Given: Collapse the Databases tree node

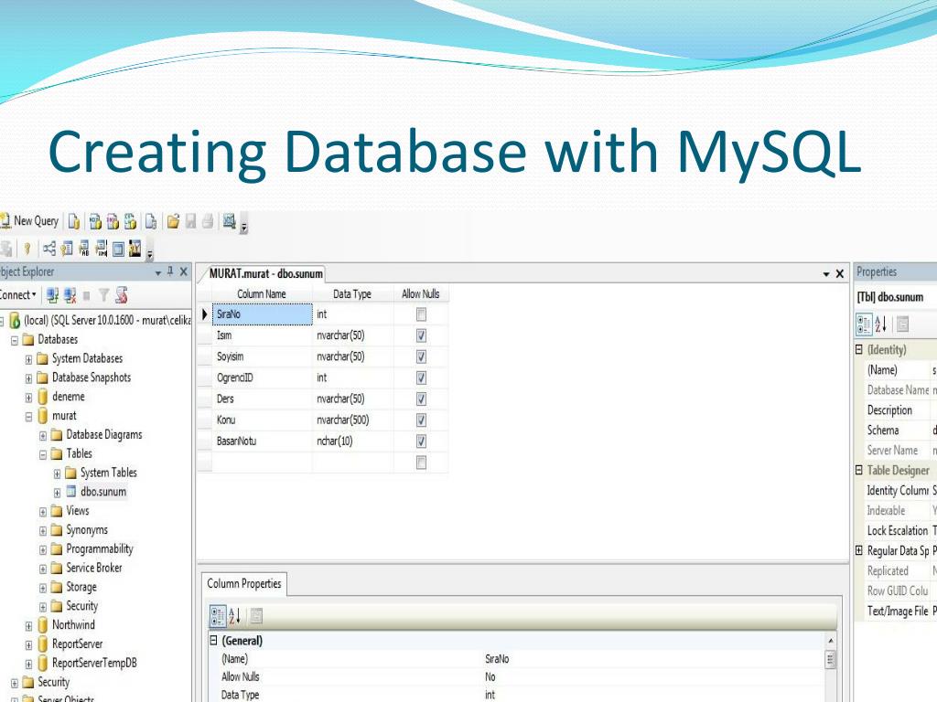Looking at the screenshot, I should (15, 340).
